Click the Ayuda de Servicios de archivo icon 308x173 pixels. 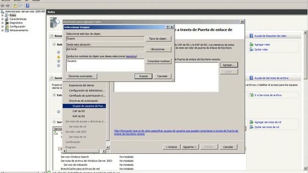(251, 78)
